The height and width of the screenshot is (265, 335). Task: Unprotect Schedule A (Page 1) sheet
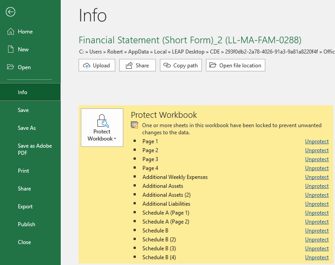[x=317, y=213]
